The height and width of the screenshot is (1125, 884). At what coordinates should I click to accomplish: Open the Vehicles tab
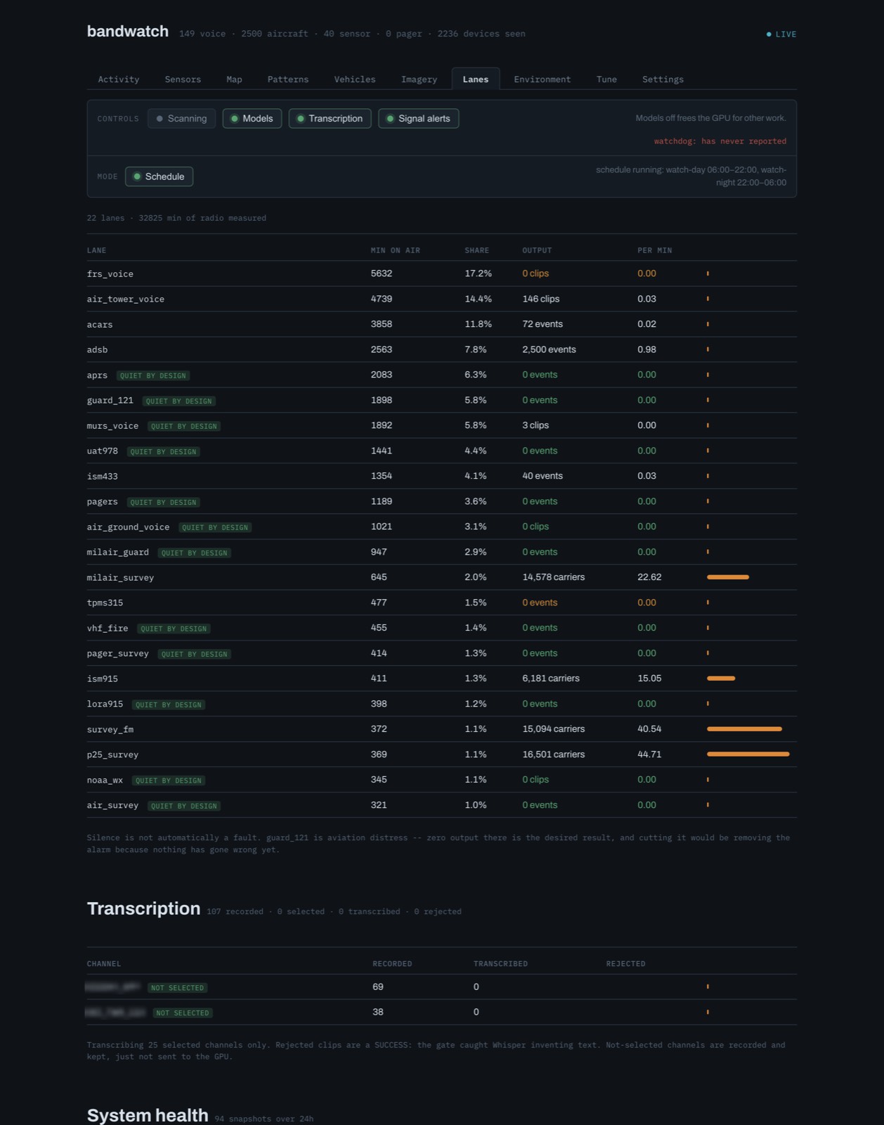pyautogui.click(x=354, y=79)
